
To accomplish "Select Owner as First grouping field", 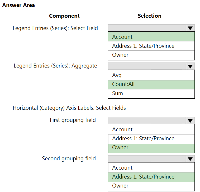I will 151,148.
